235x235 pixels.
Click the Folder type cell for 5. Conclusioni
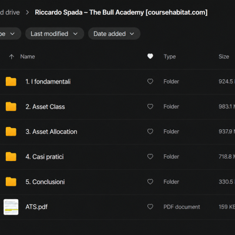click(172, 182)
